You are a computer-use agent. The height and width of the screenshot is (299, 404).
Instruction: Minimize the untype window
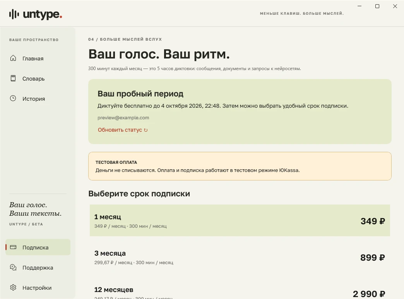tap(359, 6)
